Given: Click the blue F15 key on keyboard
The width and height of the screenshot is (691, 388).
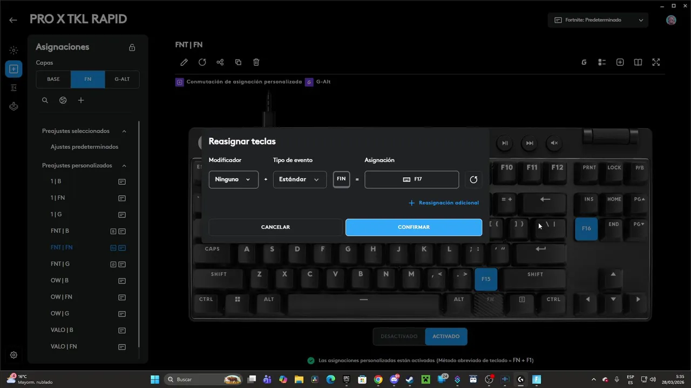Looking at the screenshot, I should pyautogui.click(x=486, y=279).
